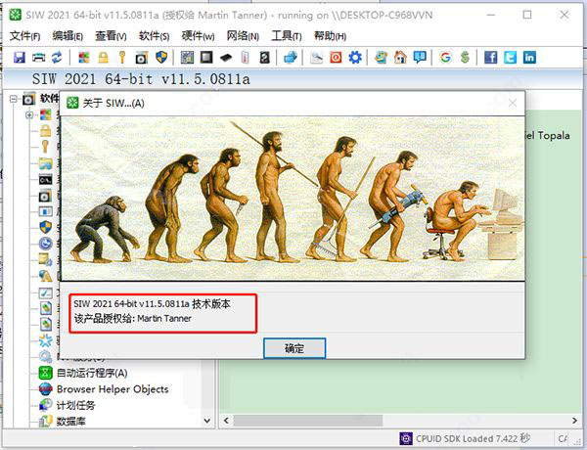Click the 该产品授权给: Martin Tanner text
The image size is (587, 450).
click(133, 319)
